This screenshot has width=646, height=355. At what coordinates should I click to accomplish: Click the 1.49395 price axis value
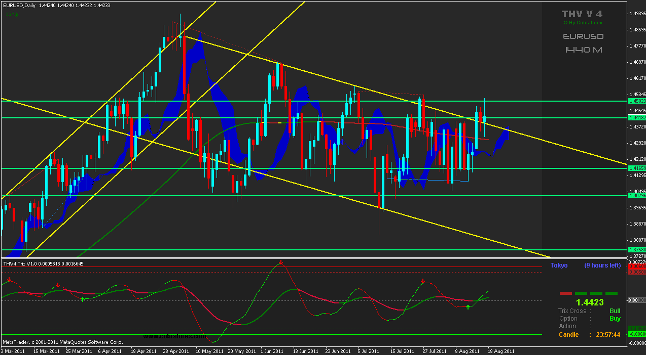(637, 14)
